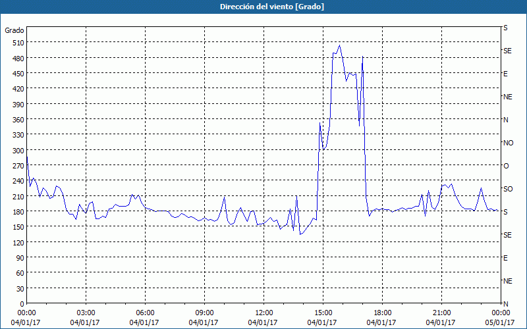
Task: Select the 09:00 time axis label
Action: [x=204, y=313]
